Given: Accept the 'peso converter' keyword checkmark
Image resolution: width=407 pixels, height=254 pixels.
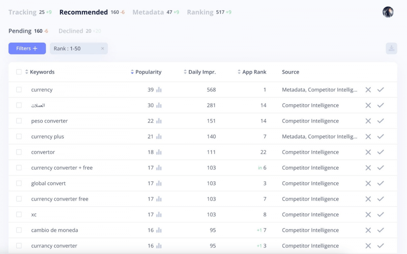Looking at the screenshot, I should (381, 121).
